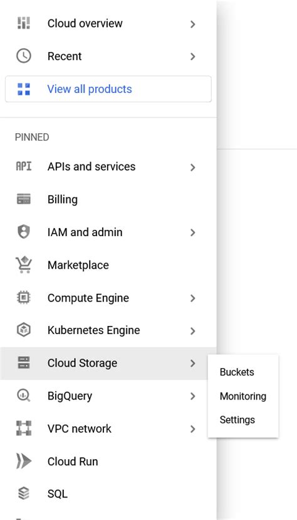This screenshot has height=520, width=297.
Task: Click the SQL stacked layers icon
Action: tap(23, 494)
